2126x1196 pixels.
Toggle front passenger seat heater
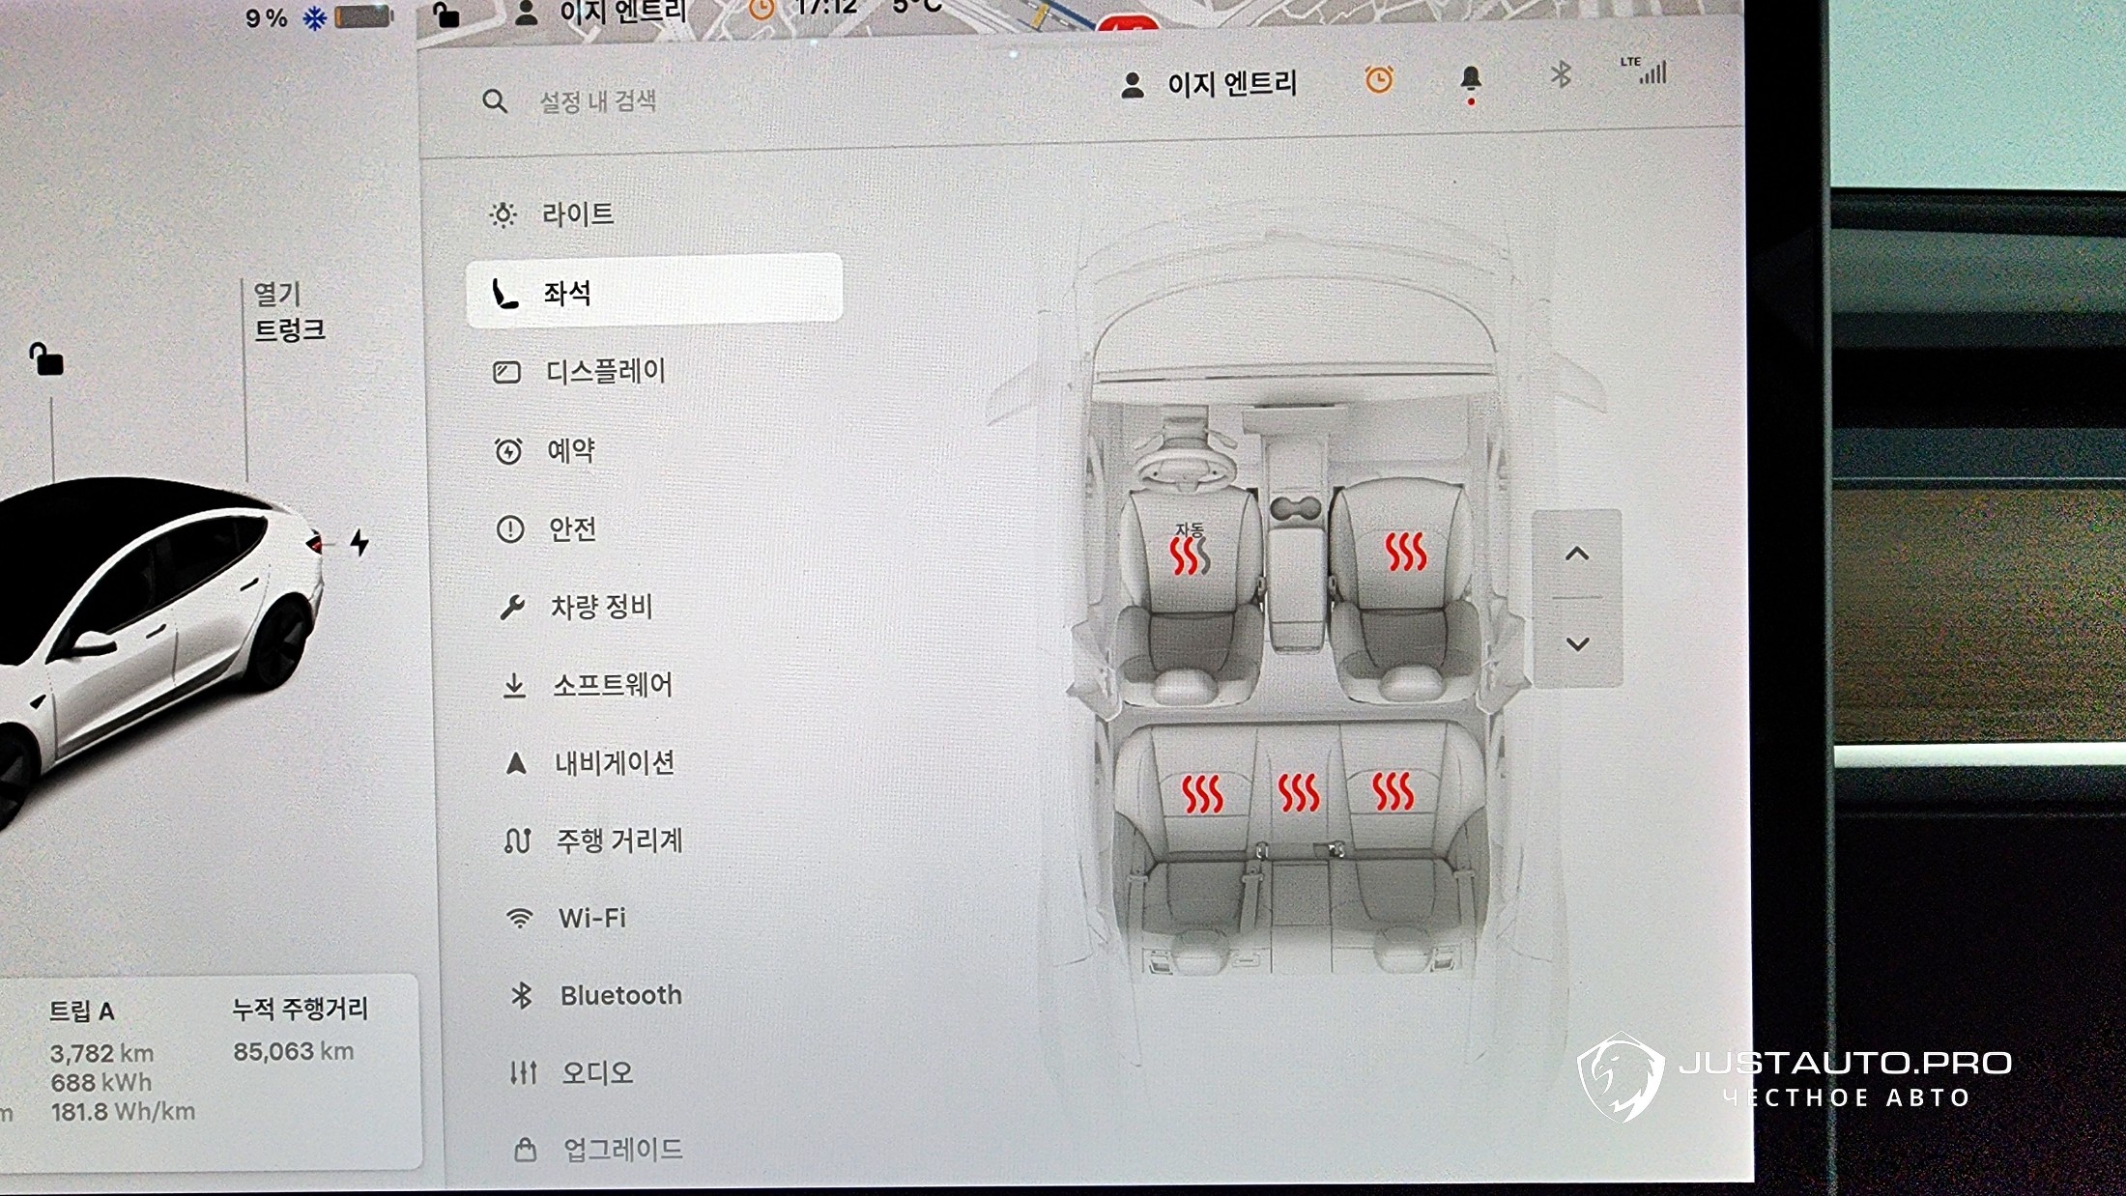[1405, 552]
